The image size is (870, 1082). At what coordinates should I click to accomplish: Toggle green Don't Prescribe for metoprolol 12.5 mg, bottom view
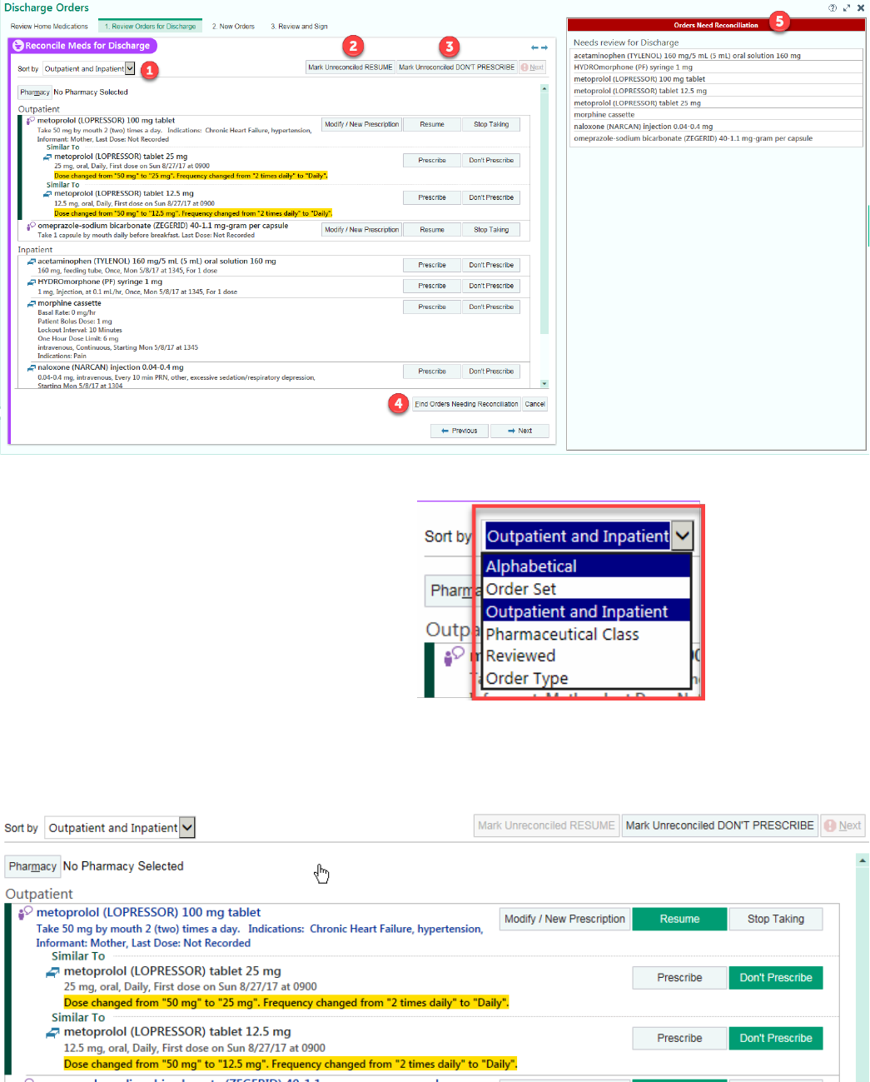(776, 1038)
